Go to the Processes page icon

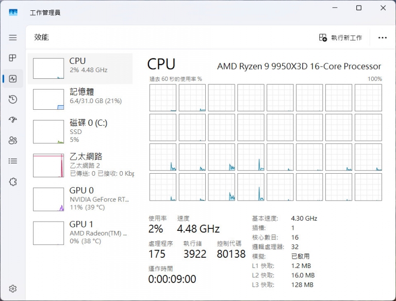(x=13, y=58)
